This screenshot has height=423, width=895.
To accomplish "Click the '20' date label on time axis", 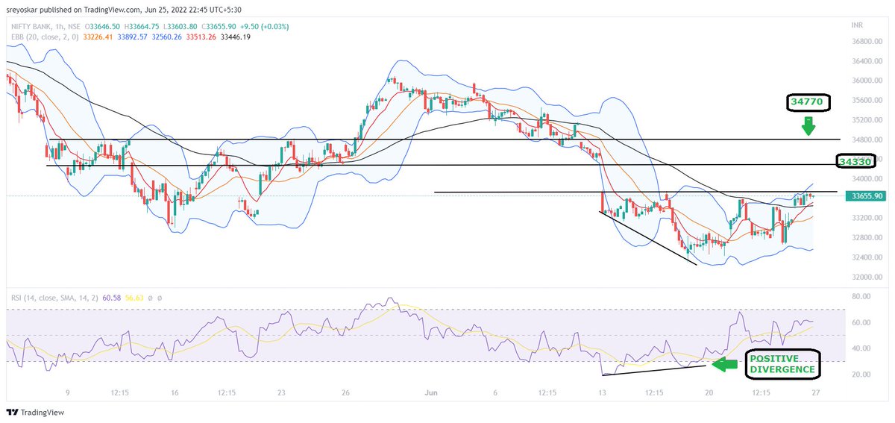I will [708, 391].
